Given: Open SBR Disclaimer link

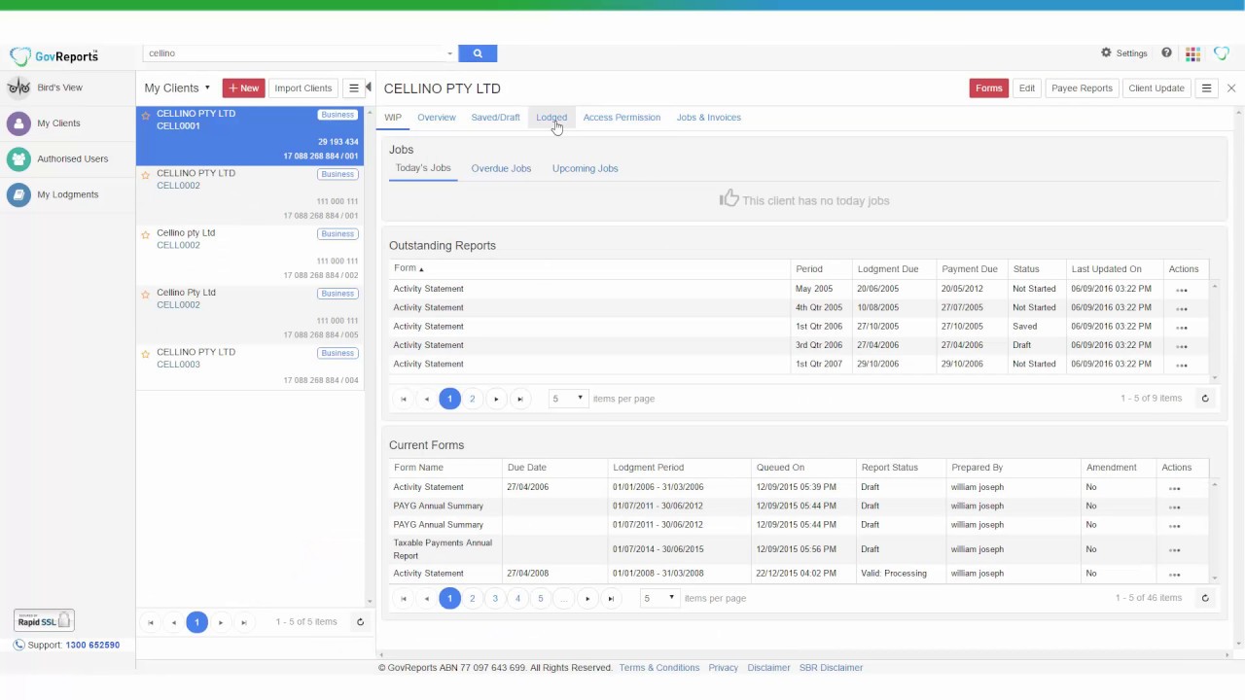Looking at the screenshot, I should (832, 668).
